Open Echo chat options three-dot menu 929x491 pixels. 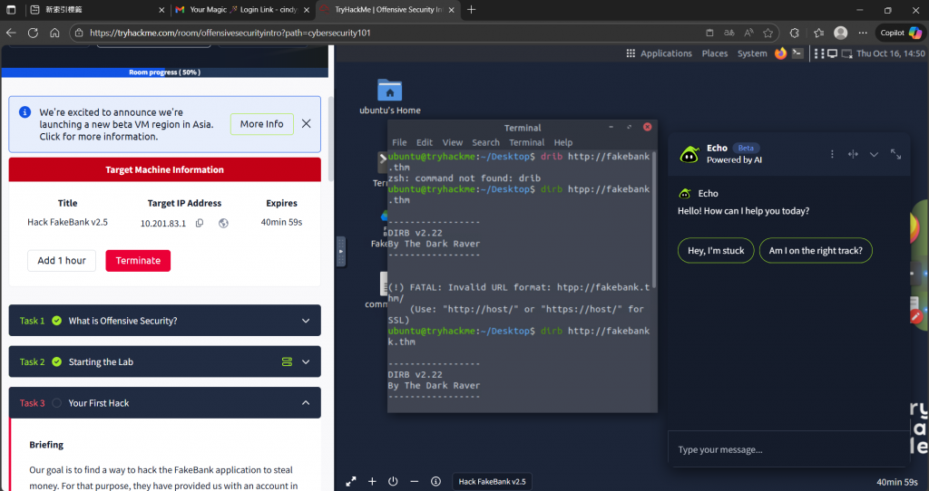click(832, 154)
